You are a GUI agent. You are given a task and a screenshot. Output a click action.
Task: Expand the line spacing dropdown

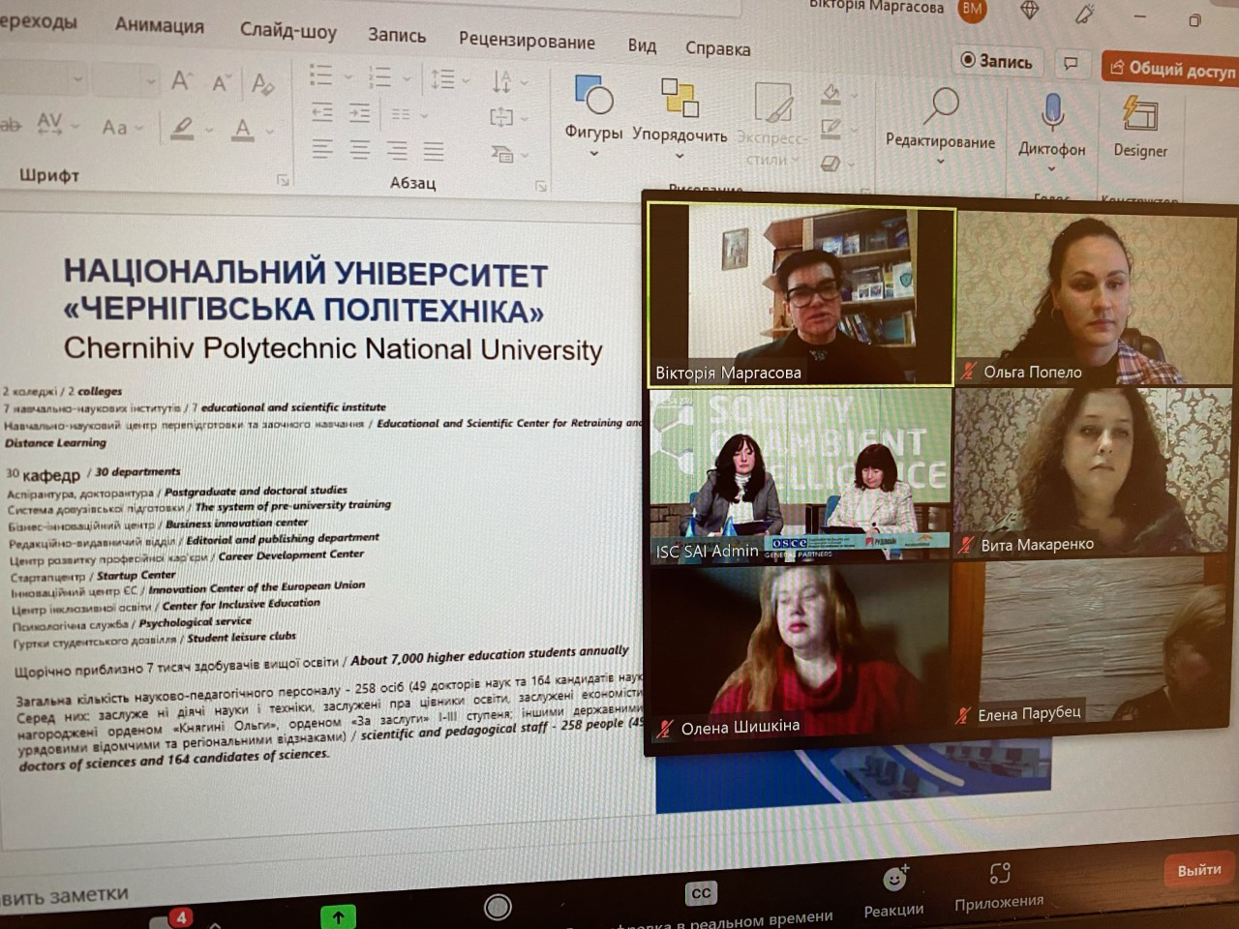click(x=467, y=79)
